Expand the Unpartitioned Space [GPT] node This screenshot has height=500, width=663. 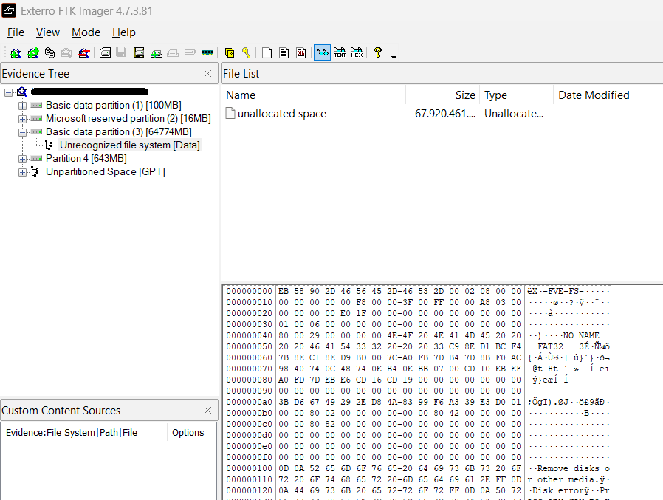click(22, 172)
